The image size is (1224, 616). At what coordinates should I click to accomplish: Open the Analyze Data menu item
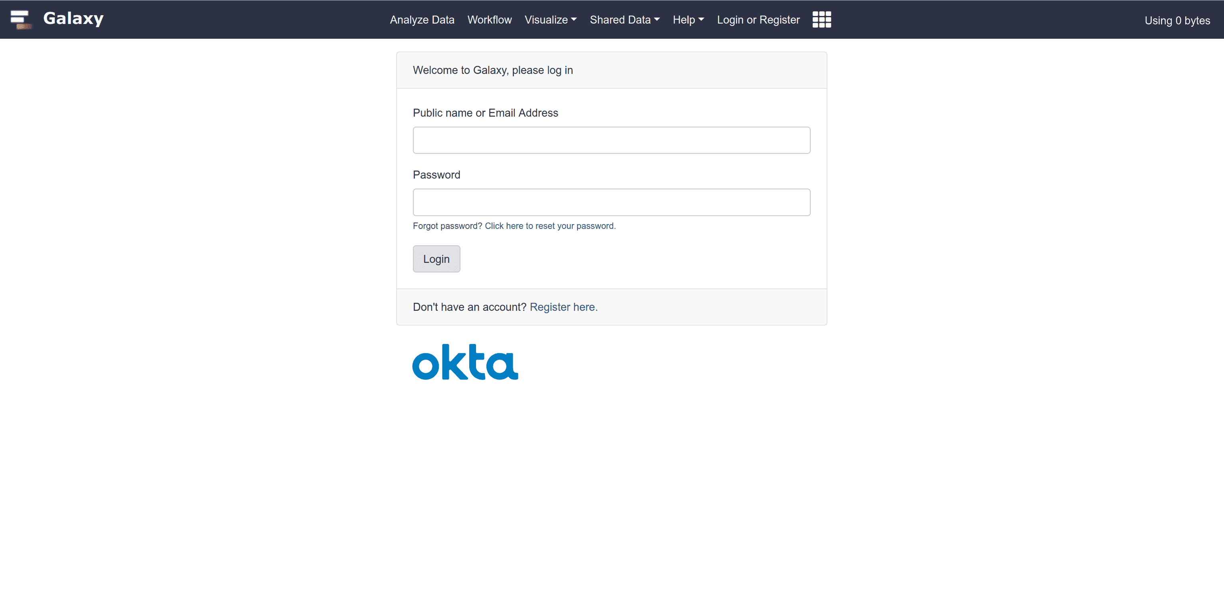point(422,20)
